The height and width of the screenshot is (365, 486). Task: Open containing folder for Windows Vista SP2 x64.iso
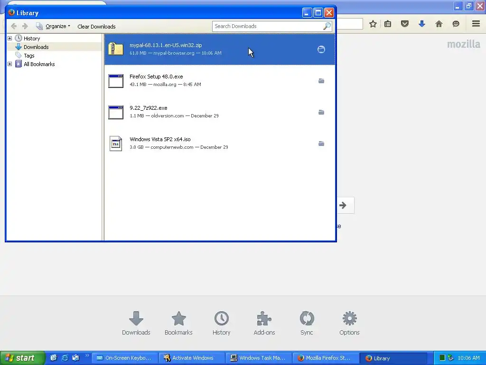click(321, 144)
